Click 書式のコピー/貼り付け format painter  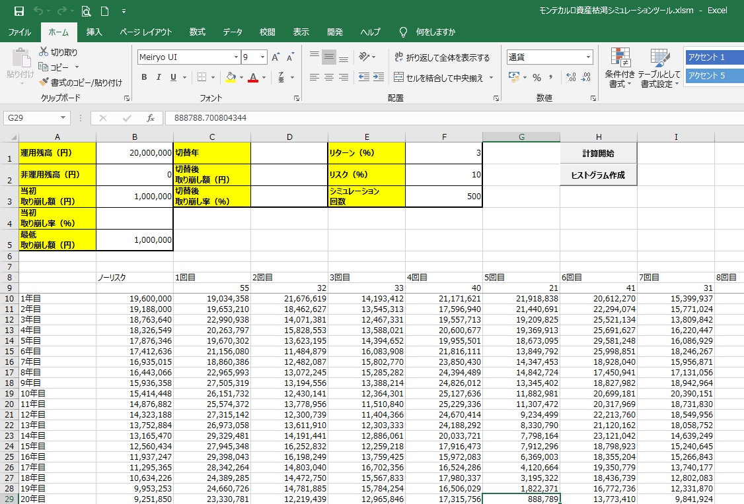point(80,82)
